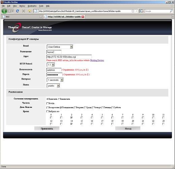The height and width of the screenshot is (169, 175).
Task: Bookmark this page with the star icon
Action: (x=133, y=11)
